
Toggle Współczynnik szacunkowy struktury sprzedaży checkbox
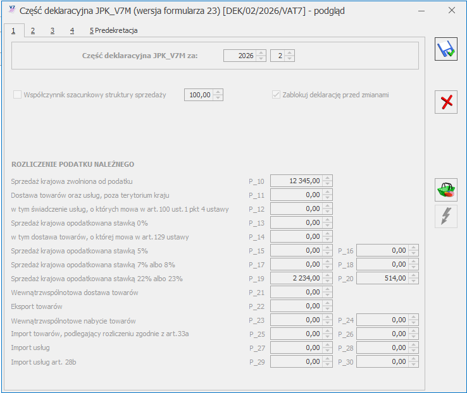click(x=17, y=95)
